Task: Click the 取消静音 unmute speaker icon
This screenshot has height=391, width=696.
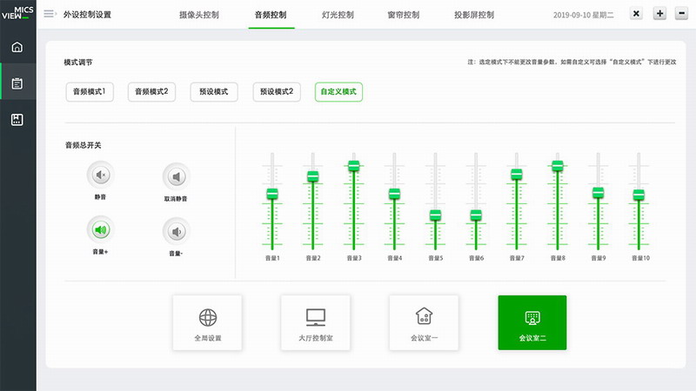Action: [177, 177]
